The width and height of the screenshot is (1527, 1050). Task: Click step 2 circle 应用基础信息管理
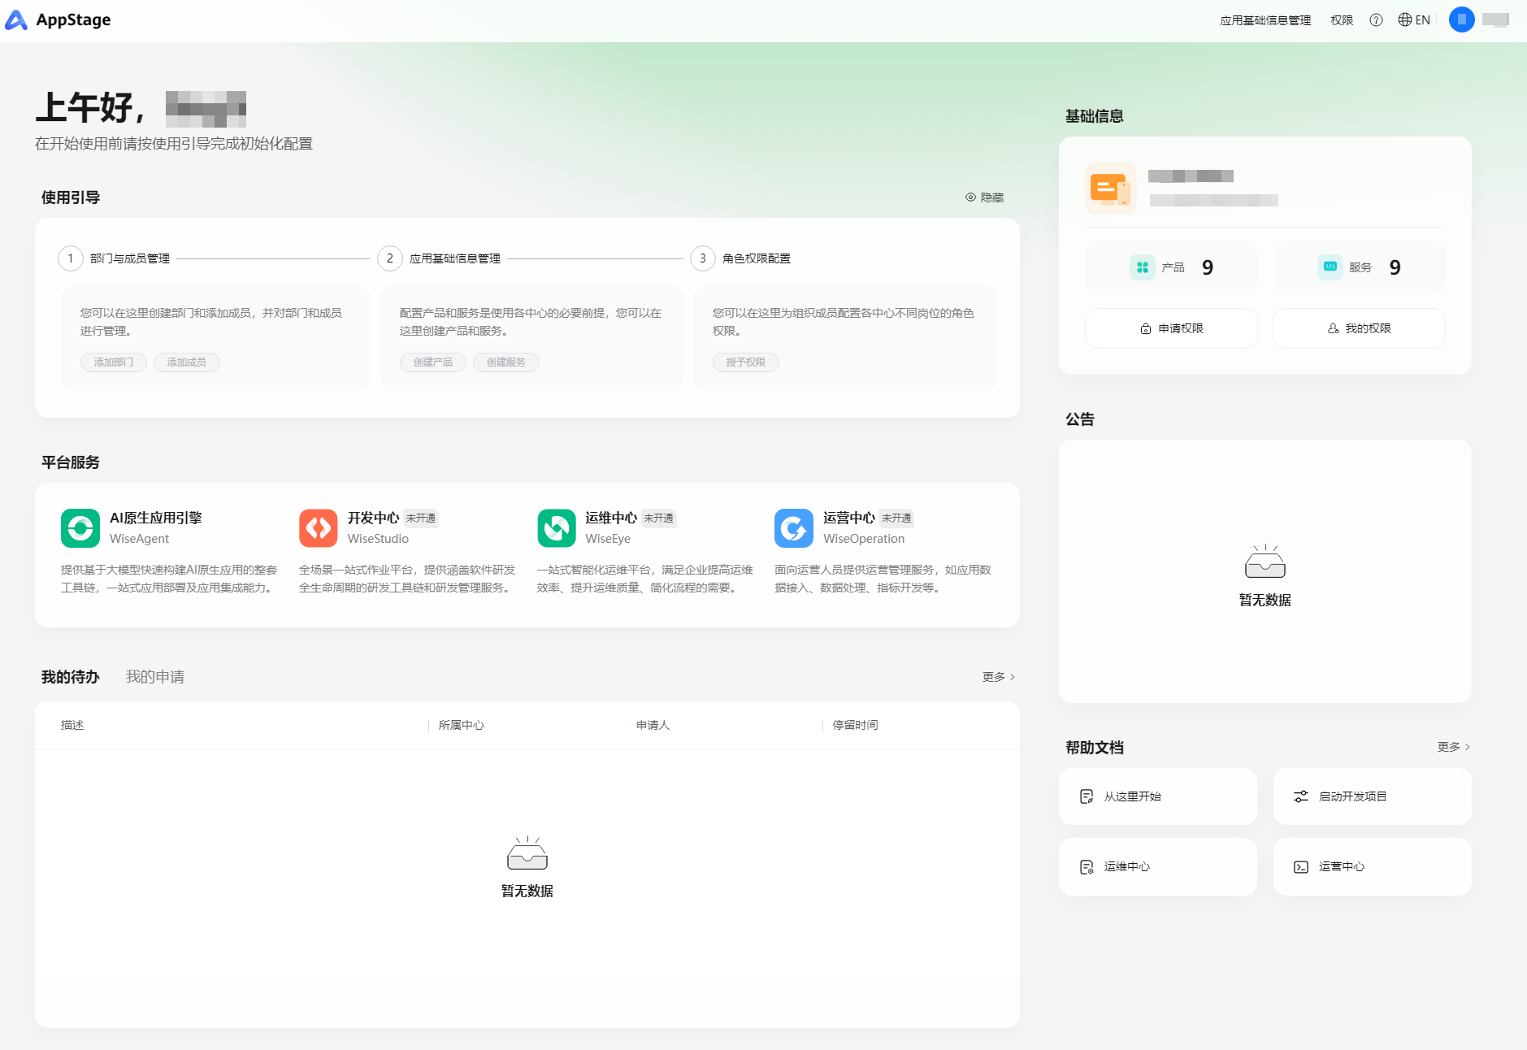(x=390, y=258)
